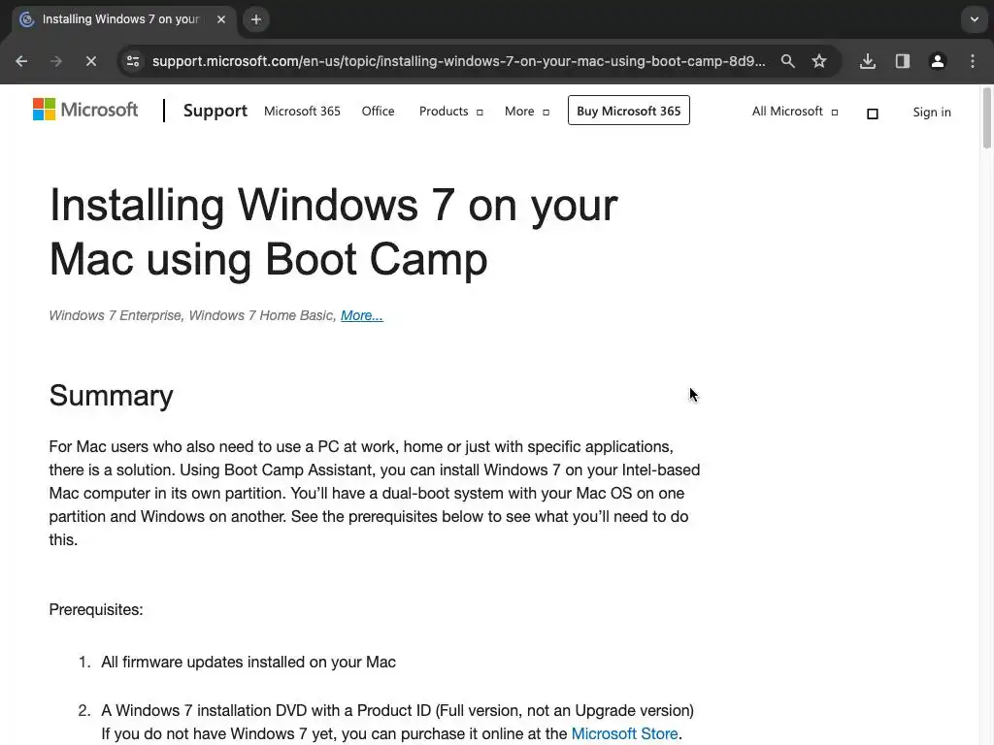Open a new browser tab
The width and height of the screenshot is (994, 745).
(x=256, y=19)
